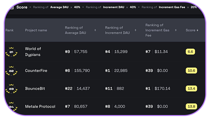The width and height of the screenshot is (207, 133).
Task: Click the yellow 13.4 score badge
Action: (191, 88)
